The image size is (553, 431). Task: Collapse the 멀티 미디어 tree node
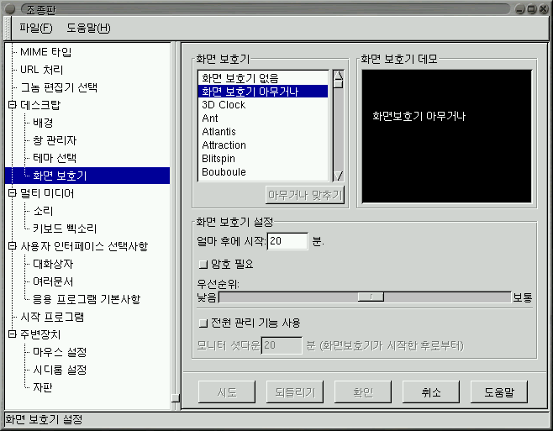tap(12, 193)
